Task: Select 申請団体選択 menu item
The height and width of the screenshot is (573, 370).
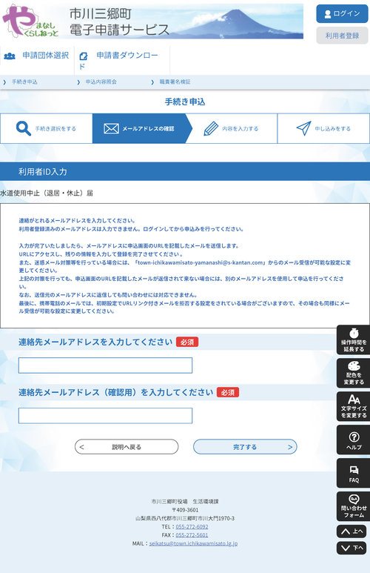Action: [x=36, y=56]
